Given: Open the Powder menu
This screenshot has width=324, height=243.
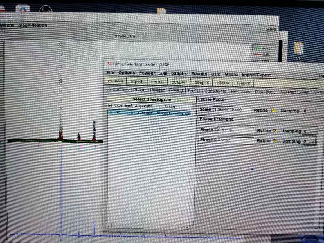Looking at the screenshot, I should point(147,73).
